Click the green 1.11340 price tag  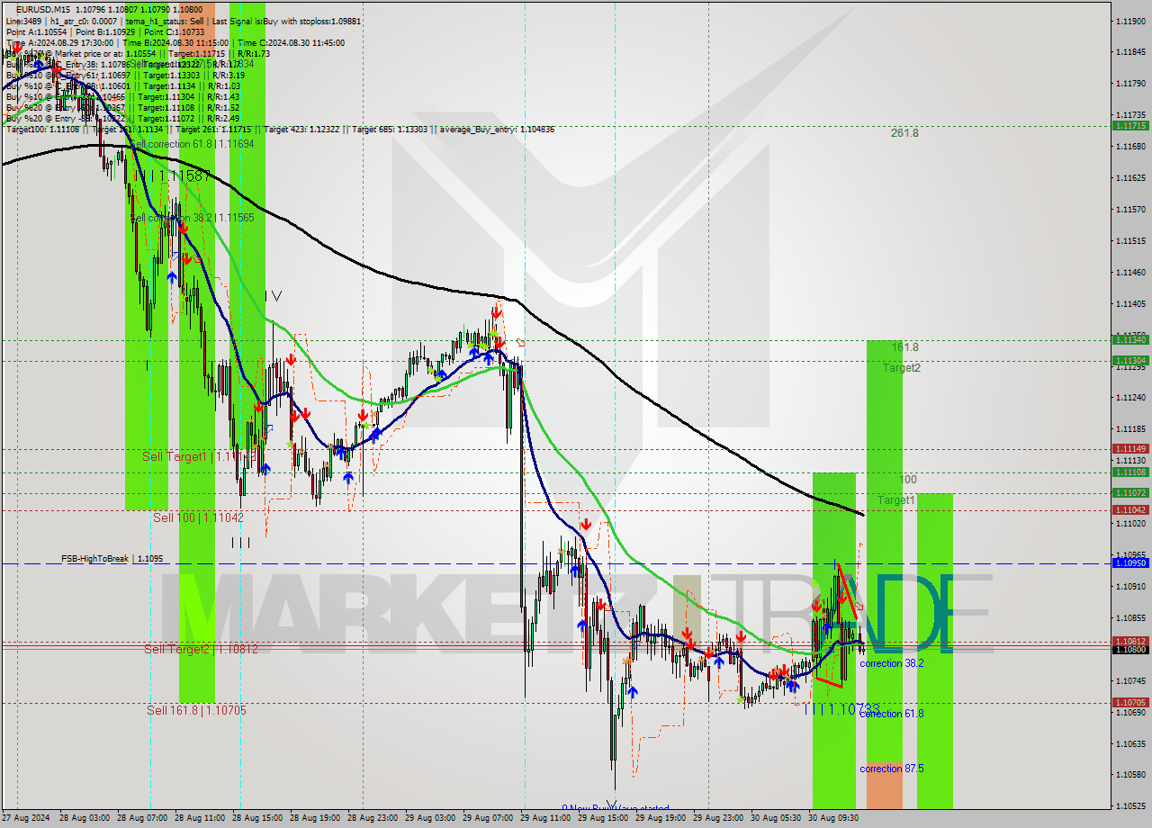pyautogui.click(x=1130, y=339)
